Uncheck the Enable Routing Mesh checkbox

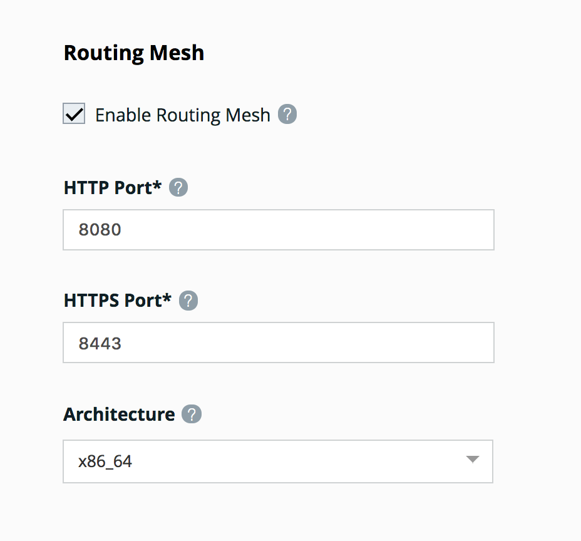tap(74, 113)
